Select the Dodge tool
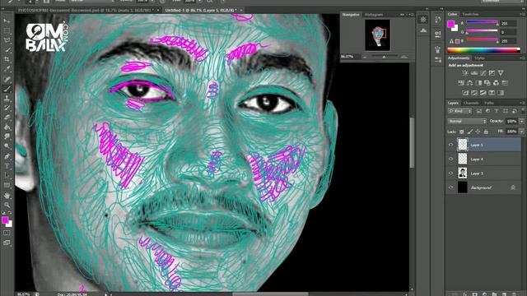Image resolution: width=527 pixels, height=296 pixels. [7, 146]
